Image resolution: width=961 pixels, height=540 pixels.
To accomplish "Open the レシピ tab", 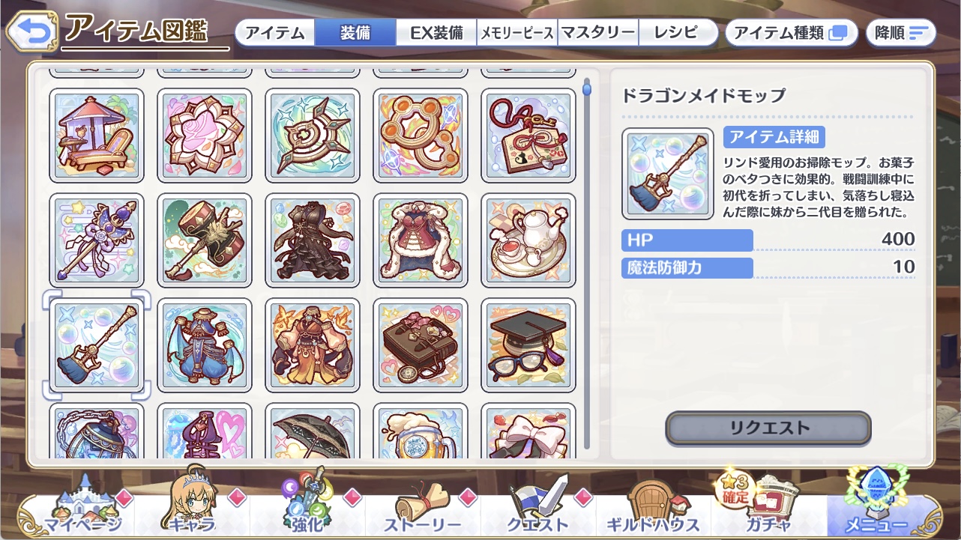I will [x=676, y=33].
